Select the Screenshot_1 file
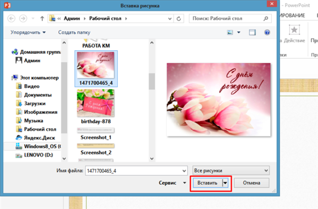The height and width of the screenshot is (209, 318). tap(96, 134)
